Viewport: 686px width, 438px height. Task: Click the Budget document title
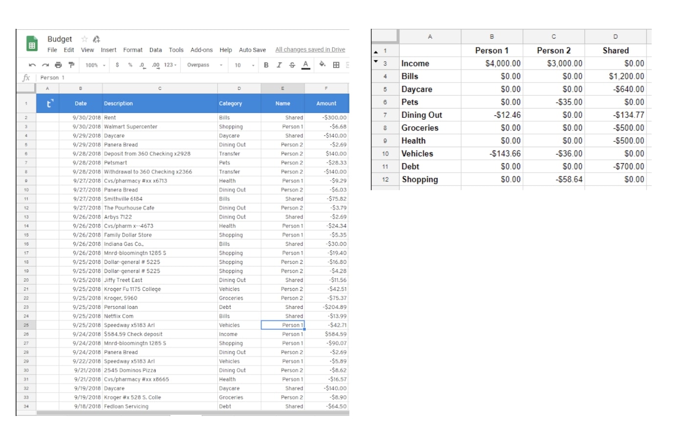point(60,39)
